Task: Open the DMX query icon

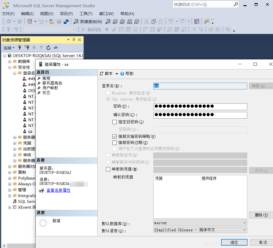Action: coord(122,21)
